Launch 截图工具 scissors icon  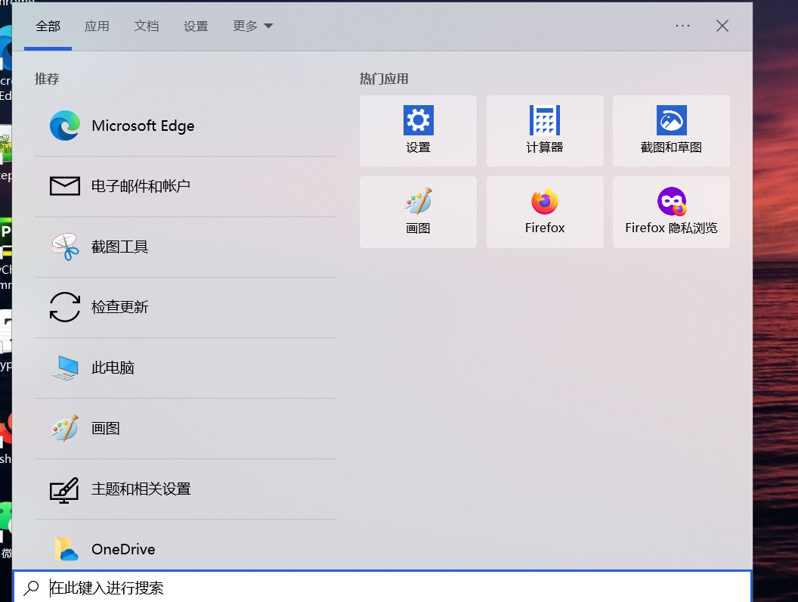click(x=65, y=247)
